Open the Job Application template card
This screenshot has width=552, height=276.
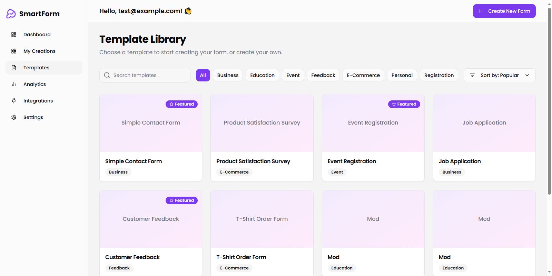[x=484, y=138]
